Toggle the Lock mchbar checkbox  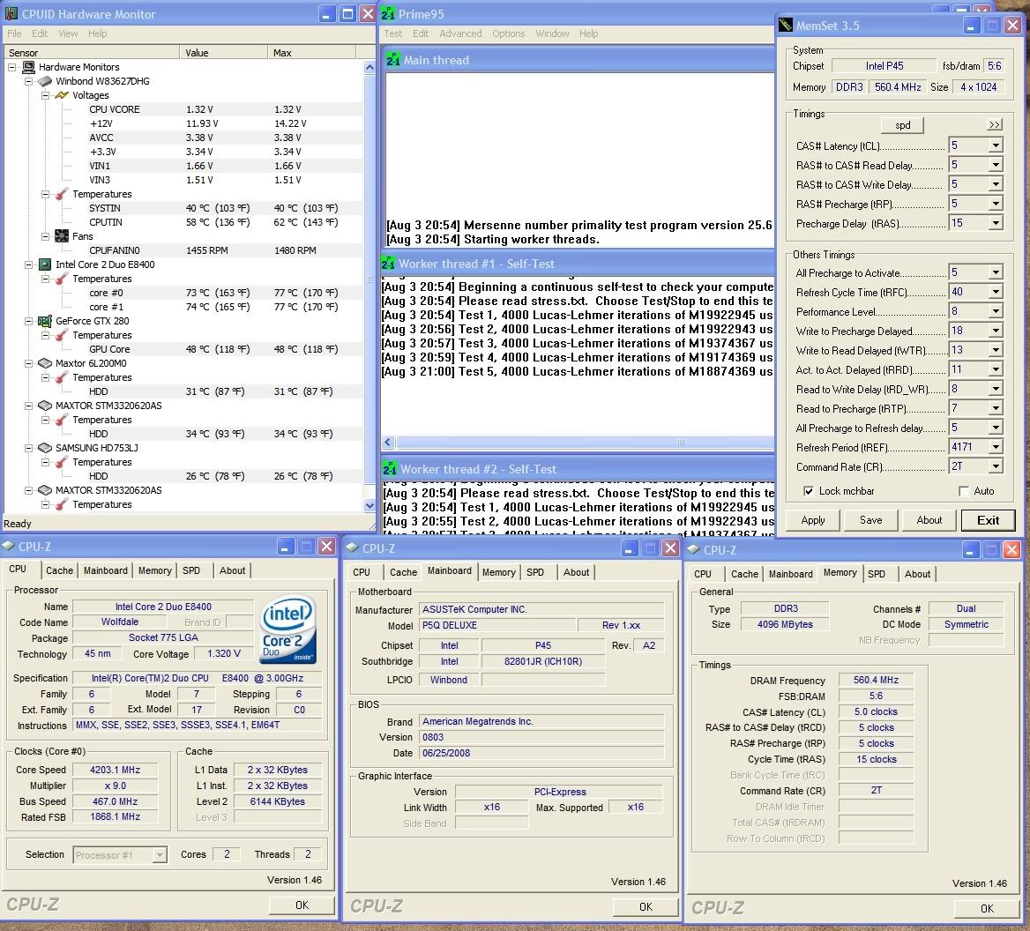pyautogui.click(x=809, y=491)
